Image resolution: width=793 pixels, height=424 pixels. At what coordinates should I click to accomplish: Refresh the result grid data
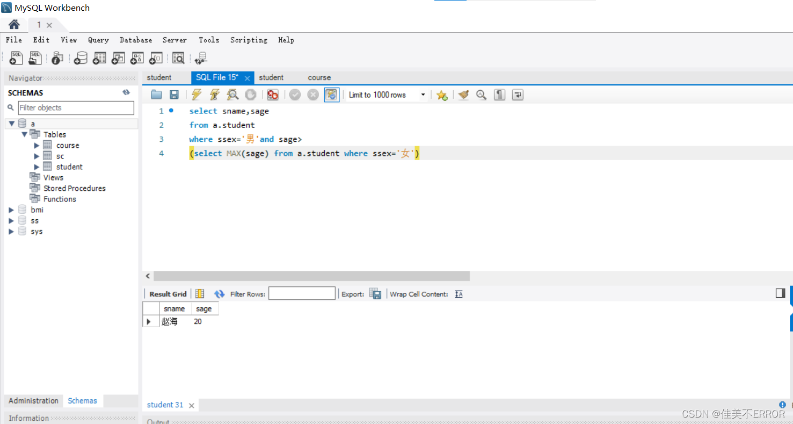point(219,294)
